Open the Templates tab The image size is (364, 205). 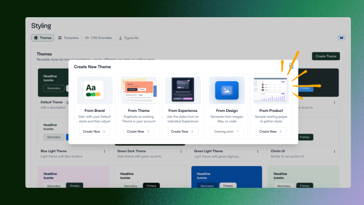(68, 38)
